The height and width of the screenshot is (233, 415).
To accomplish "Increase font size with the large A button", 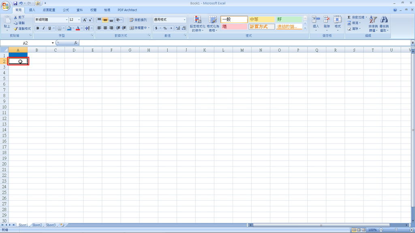I will pyautogui.click(x=84, y=20).
